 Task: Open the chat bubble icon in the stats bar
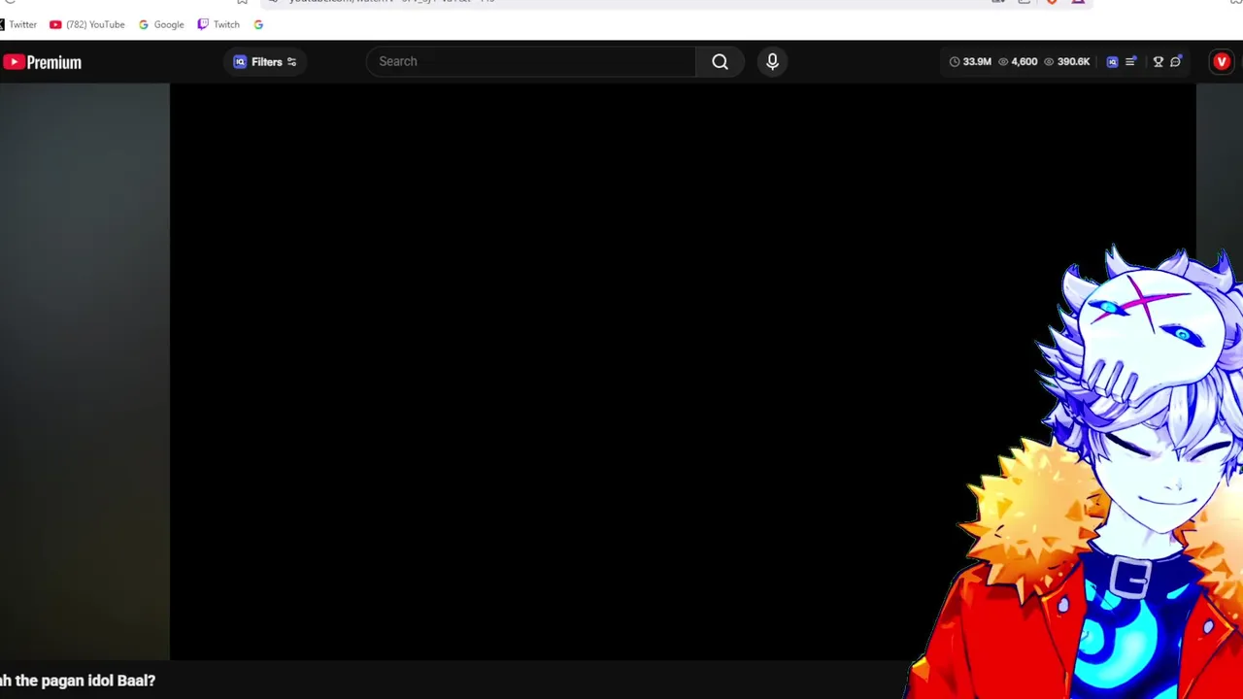[x=1176, y=61]
